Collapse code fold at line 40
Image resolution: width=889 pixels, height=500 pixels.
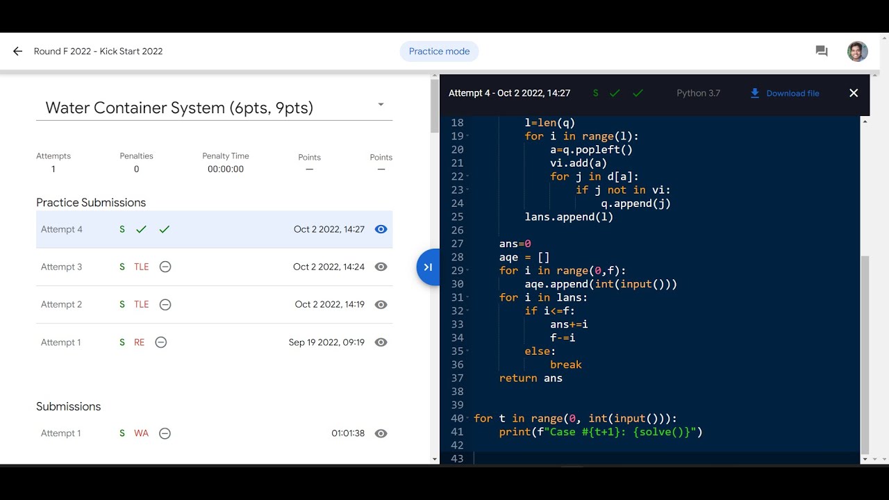(467, 419)
